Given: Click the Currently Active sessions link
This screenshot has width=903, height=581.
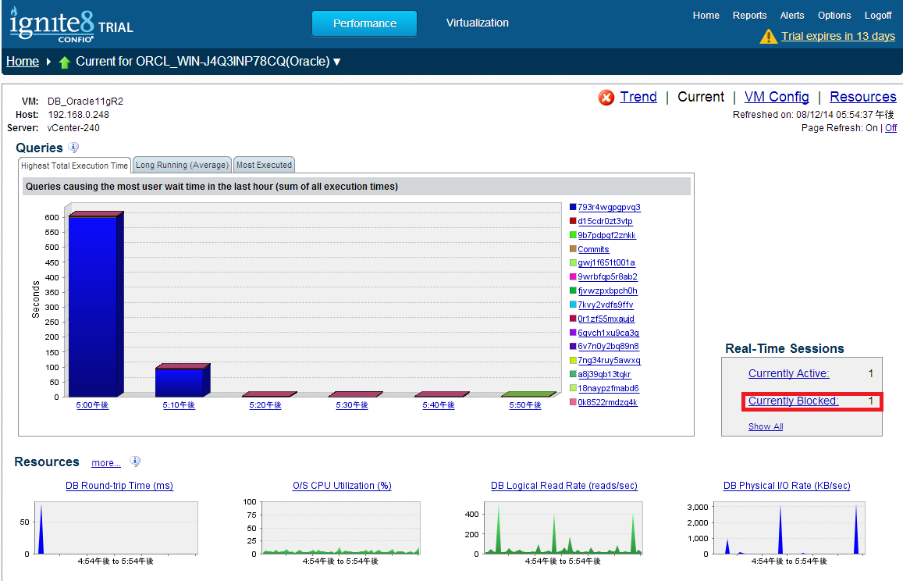Looking at the screenshot, I should [x=788, y=373].
